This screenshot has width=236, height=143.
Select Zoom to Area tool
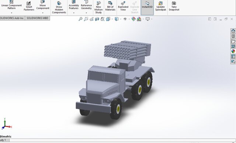[x=86, y=19]
